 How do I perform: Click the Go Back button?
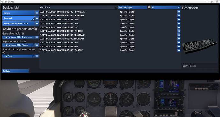click(x=15, y=71)
